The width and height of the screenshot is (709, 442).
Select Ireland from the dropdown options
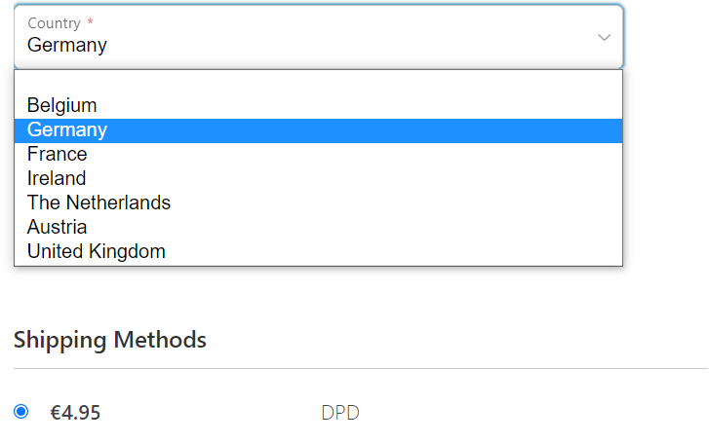57,178
